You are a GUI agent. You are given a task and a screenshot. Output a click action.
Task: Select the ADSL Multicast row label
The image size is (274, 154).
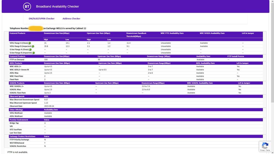click(x=16, y=116)
